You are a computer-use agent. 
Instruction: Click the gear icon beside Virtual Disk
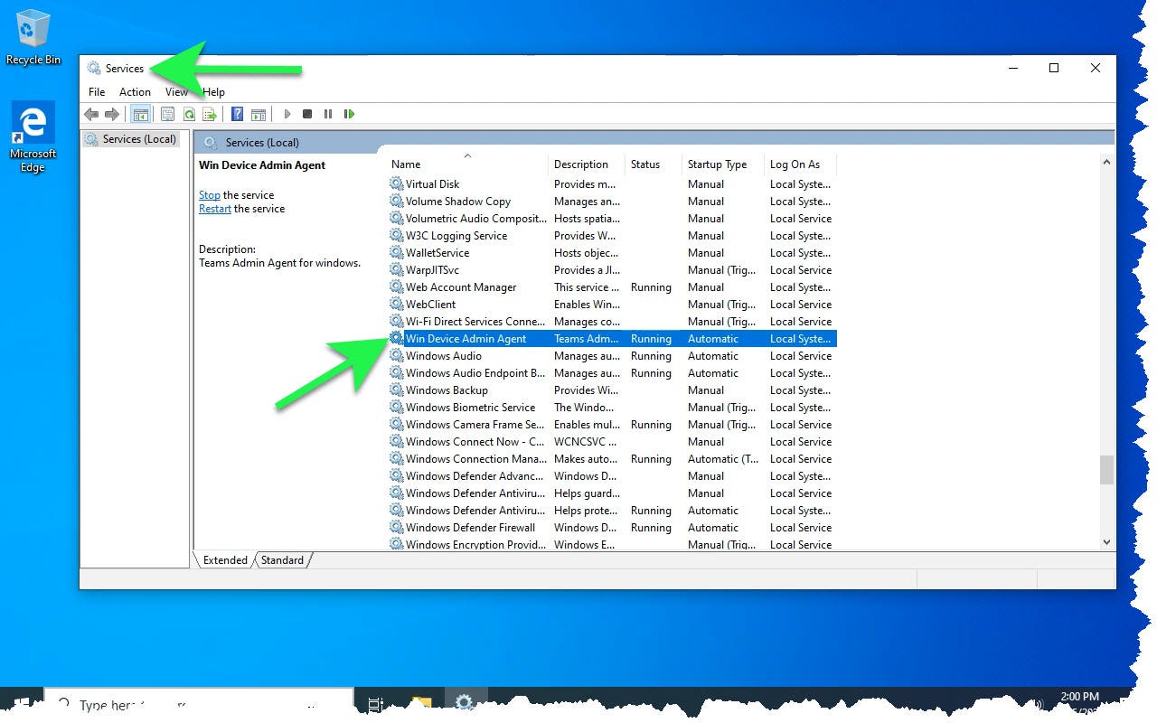point(396,183)
